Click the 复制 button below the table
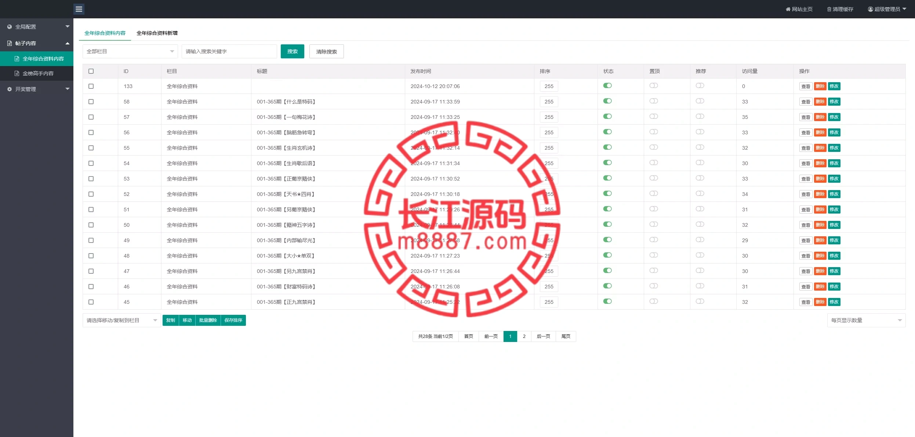 tap(171, 320)
